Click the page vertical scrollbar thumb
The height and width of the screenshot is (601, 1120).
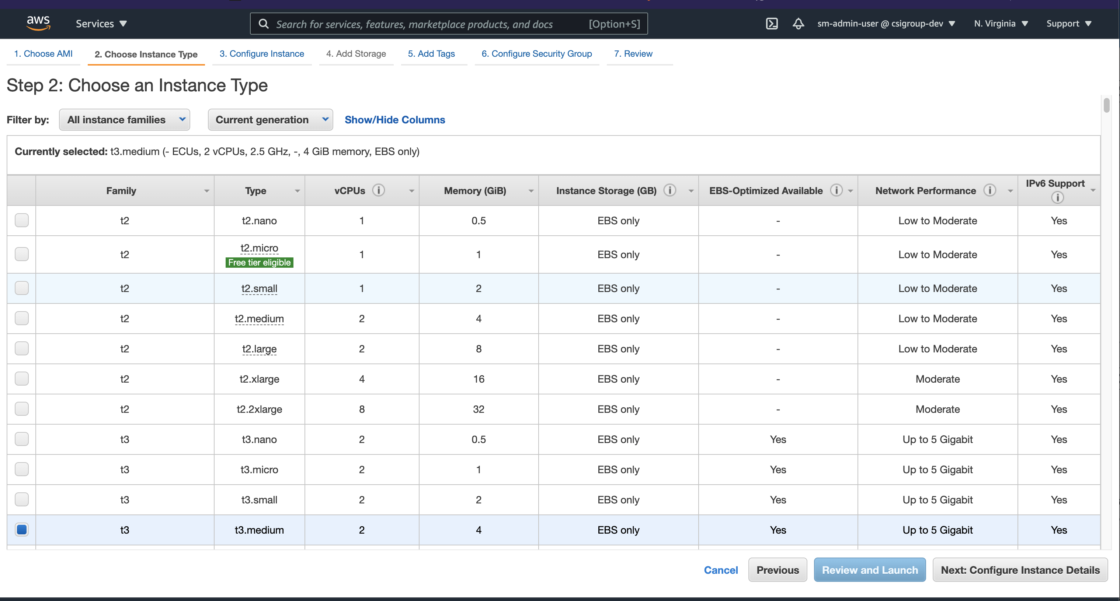[x=1106, y=106]
